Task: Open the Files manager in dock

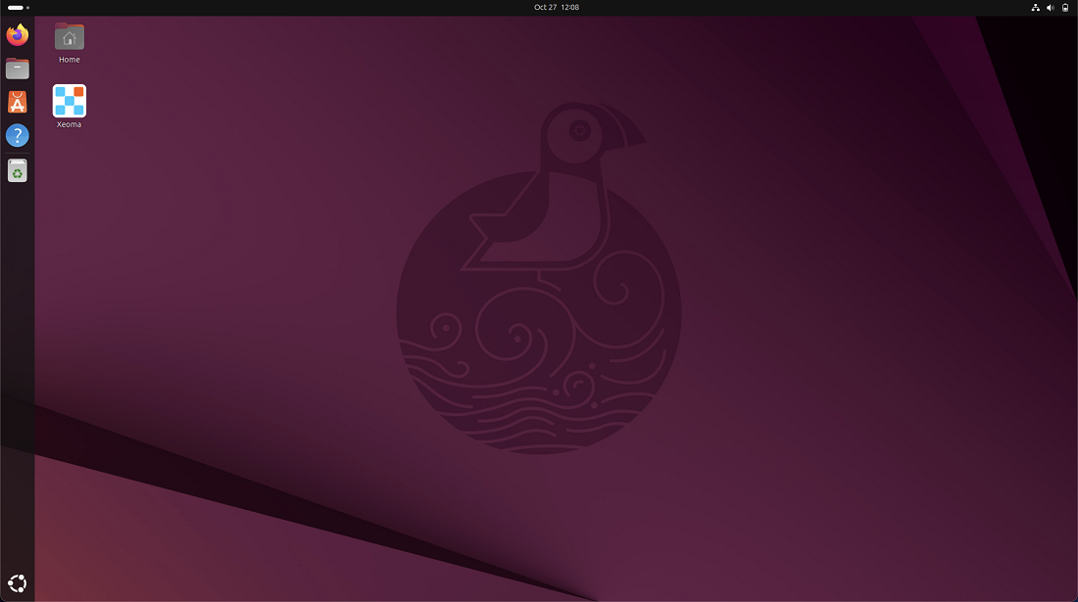Action: (x=17, y=69)
